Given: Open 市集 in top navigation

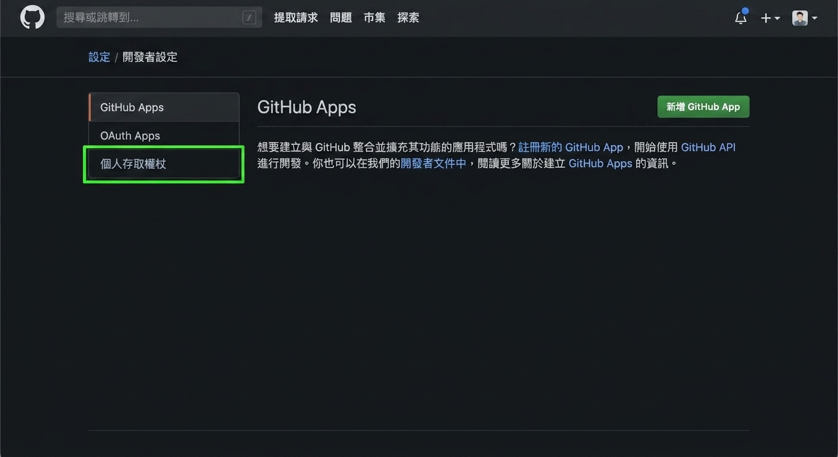Looking at the screenshot, I should (374, 18).
